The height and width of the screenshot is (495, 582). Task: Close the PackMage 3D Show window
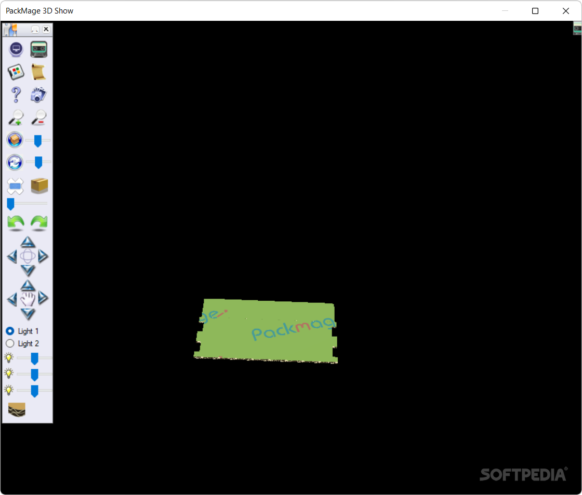tap(566, 11)
